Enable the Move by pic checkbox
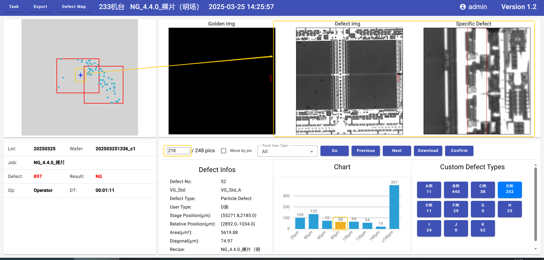This screenshot has width=544, height=260. [x=224, y=151]
